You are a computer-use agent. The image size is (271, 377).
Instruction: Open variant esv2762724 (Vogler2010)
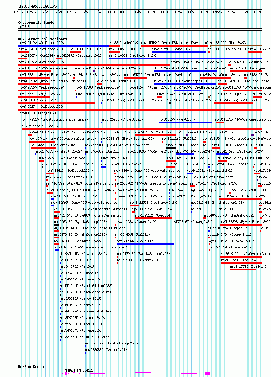click(39, 94)
